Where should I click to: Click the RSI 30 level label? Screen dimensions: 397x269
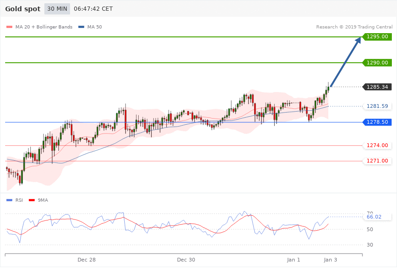369,245
